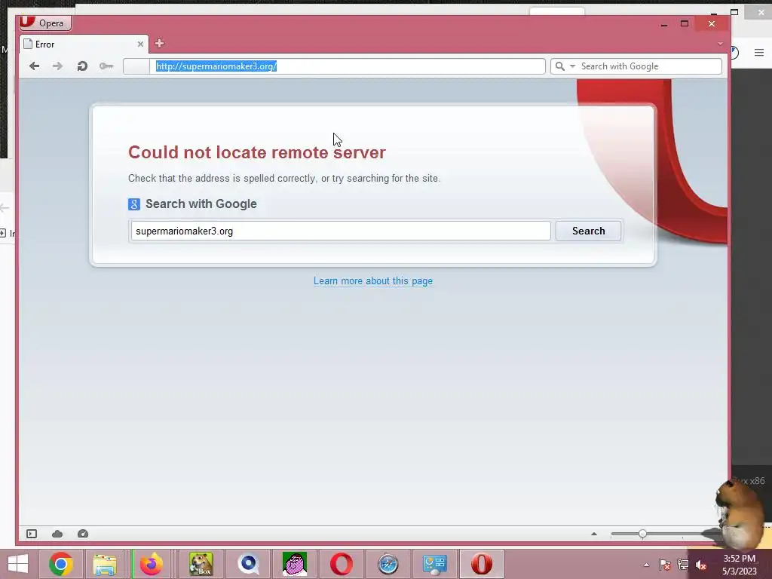Open File Explorer from the taskbar
The image size is (772, 579).
click(105, 564)
